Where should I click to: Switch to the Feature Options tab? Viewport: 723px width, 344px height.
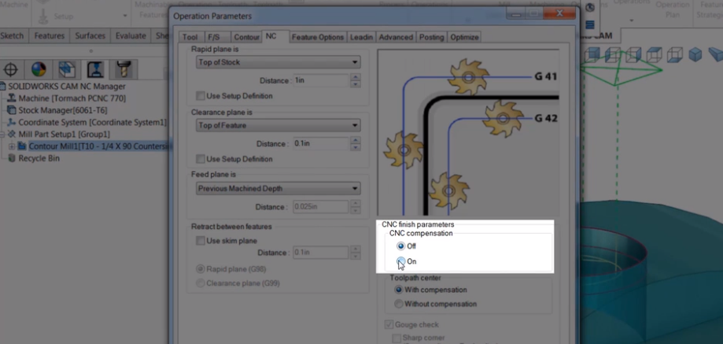tap(318, 37)
